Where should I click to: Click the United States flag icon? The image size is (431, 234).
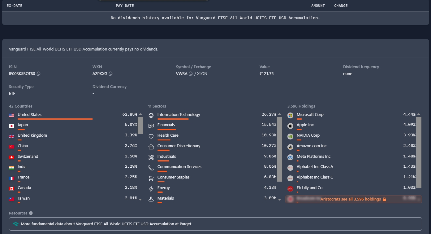(12, 115)
